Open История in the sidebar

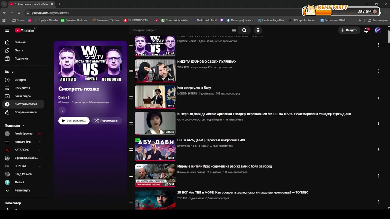(23, 80)
